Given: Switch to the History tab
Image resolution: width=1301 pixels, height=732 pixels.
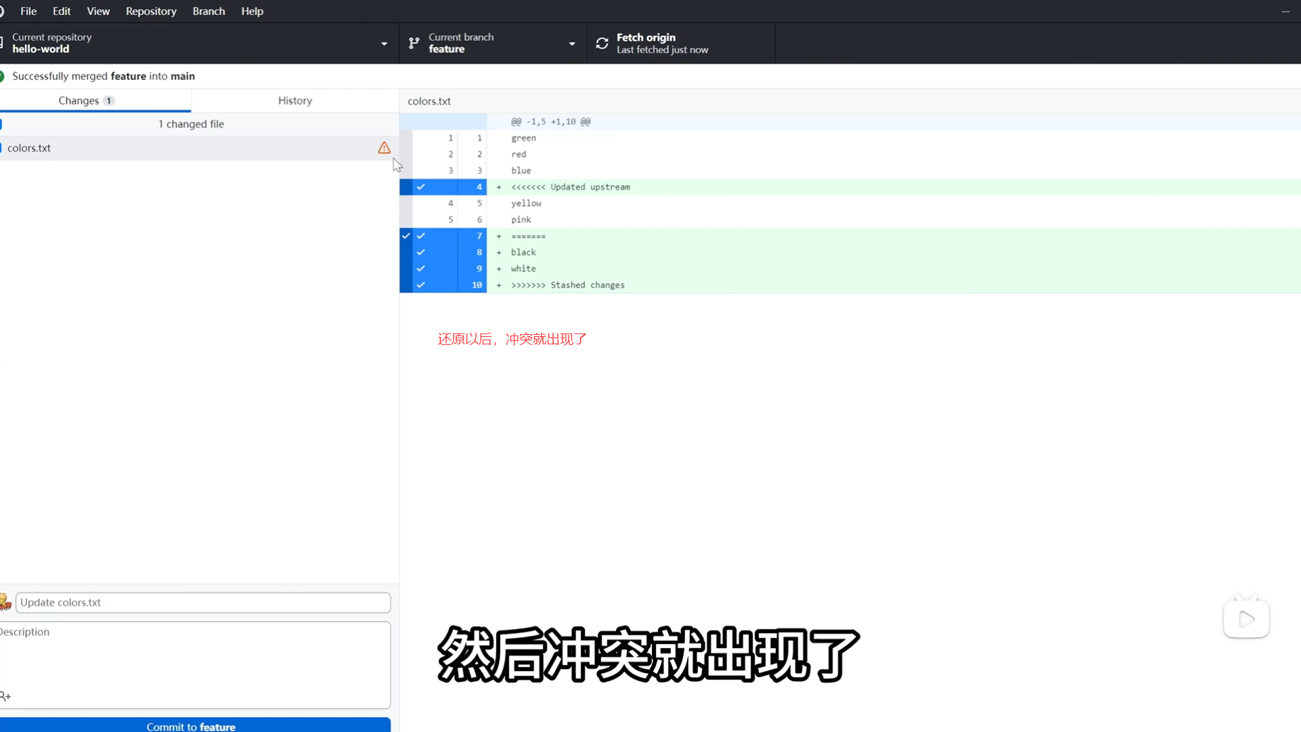Looking at the screenshot, I should pyautogui.click(x=295, y=100).
